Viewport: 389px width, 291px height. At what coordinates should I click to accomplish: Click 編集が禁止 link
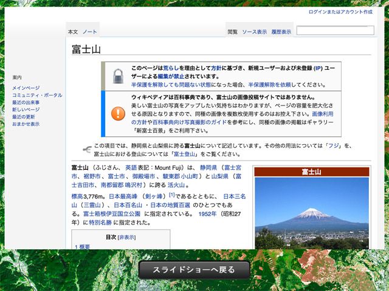tap(171, 76)
